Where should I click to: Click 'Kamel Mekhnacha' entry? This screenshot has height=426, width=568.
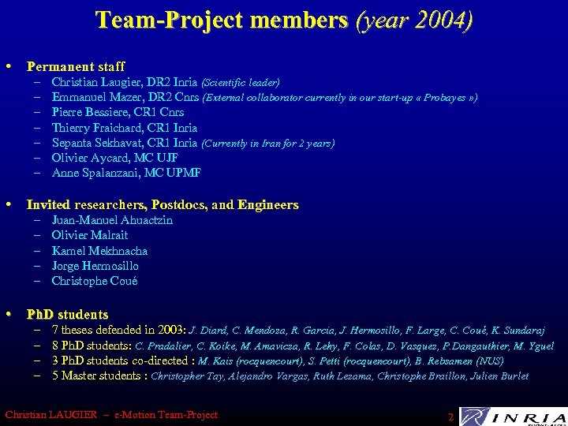point(99,251)
